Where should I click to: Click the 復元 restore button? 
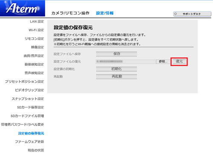click(x=179, y=62)
